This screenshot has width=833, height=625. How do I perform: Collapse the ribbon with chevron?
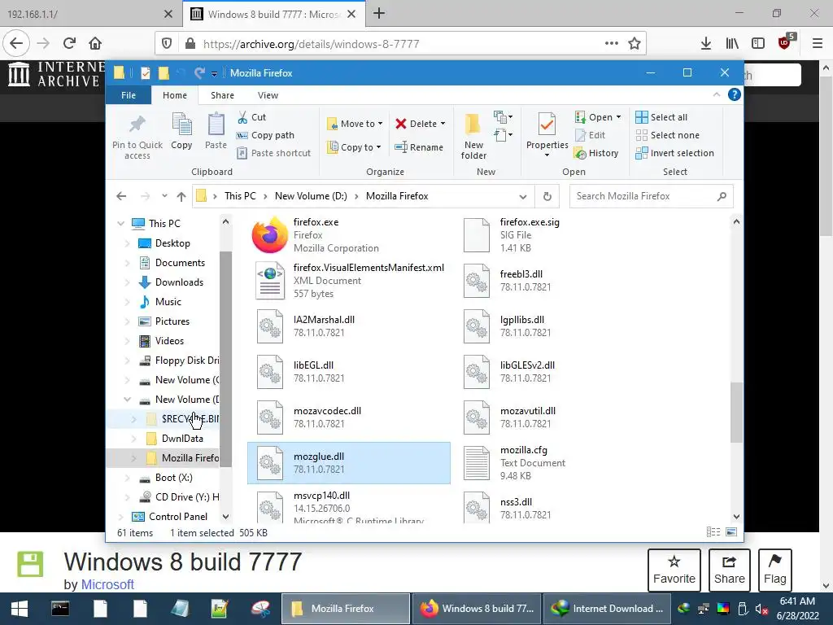[x=717, y=94]
